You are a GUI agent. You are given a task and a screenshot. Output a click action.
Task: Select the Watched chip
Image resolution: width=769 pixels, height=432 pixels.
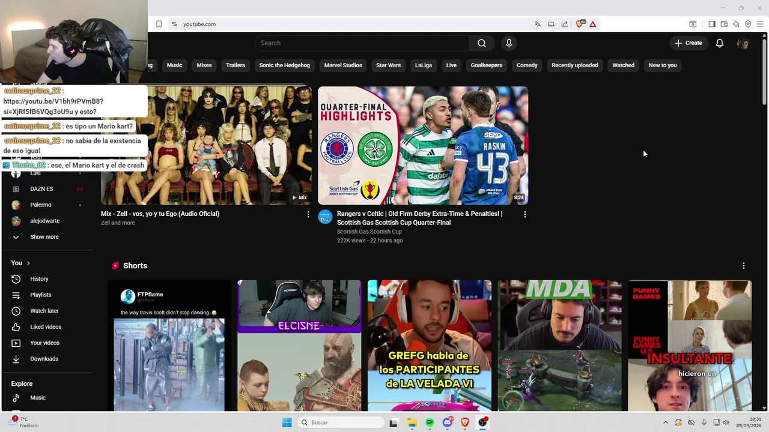click(x=623, y=65)
